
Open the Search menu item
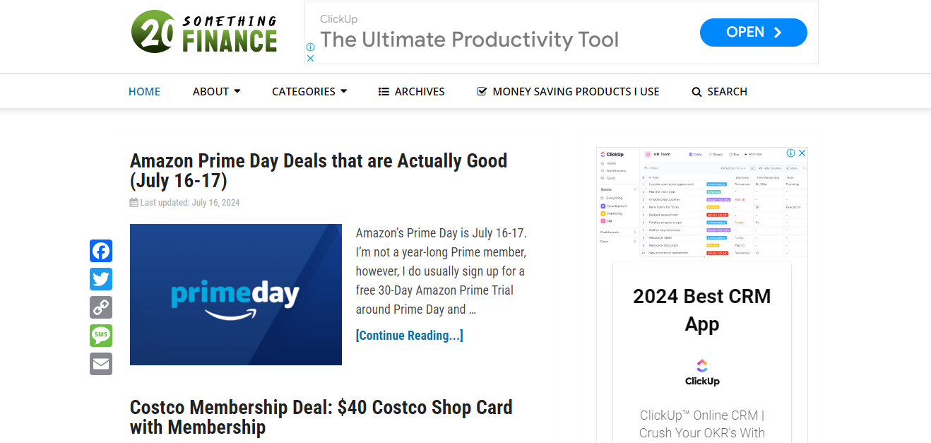click(719, 92)
